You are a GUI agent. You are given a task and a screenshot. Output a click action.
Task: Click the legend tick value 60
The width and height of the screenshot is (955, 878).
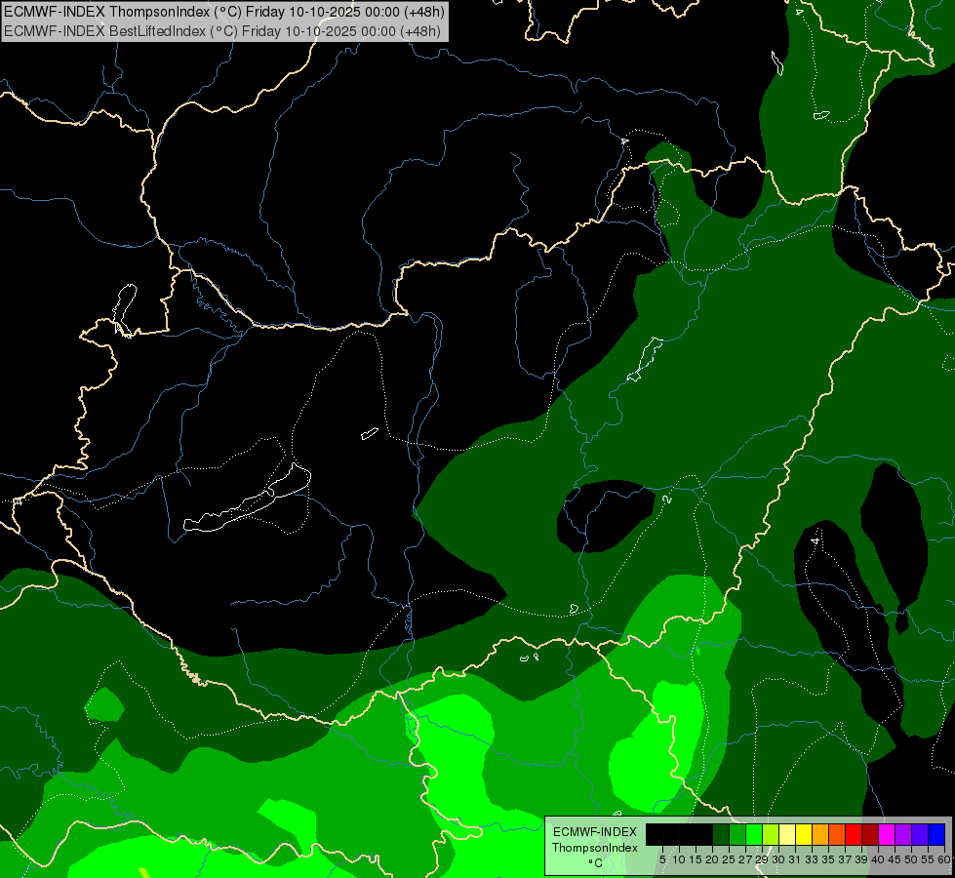(x=944, y=859)
